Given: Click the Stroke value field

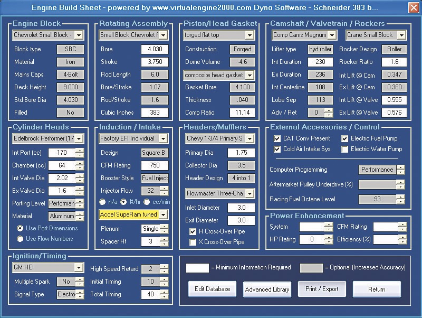Looking at the screenshot, I should click(155, 62).
